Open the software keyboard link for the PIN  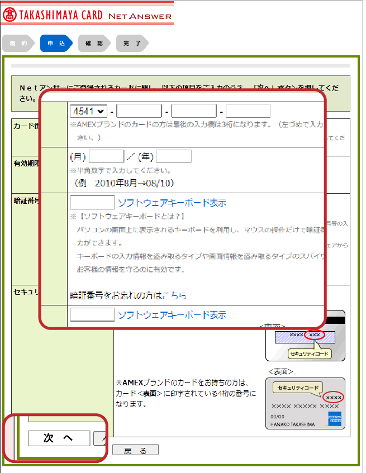click(172, 203)
